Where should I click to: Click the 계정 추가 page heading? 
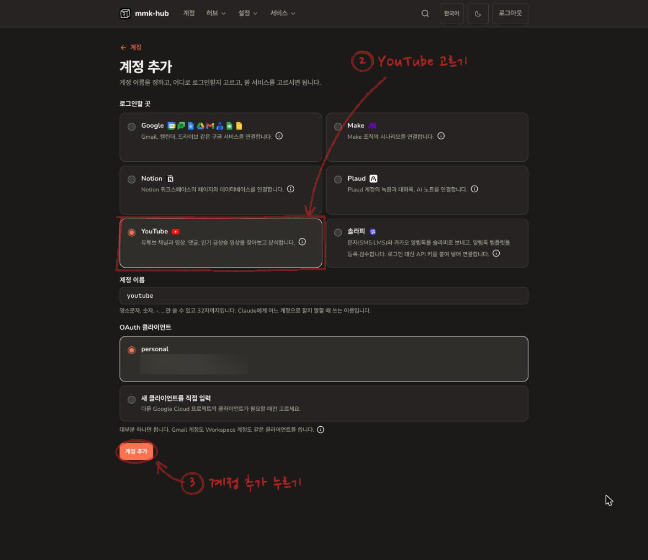pyautogui.click(x=146, y=66)
